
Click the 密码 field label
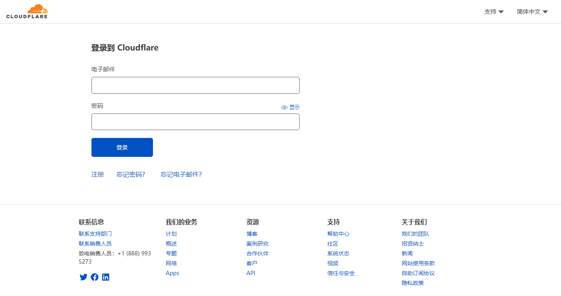pyautogui.click(x=97, y=106)
